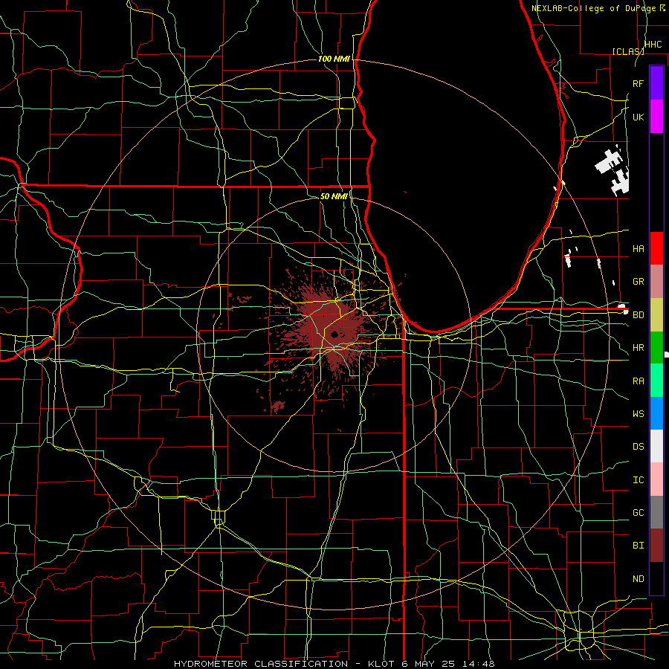
Task: Choose the blue WS legend swatch
Action: pyautogui.click(x=656, y=413)
